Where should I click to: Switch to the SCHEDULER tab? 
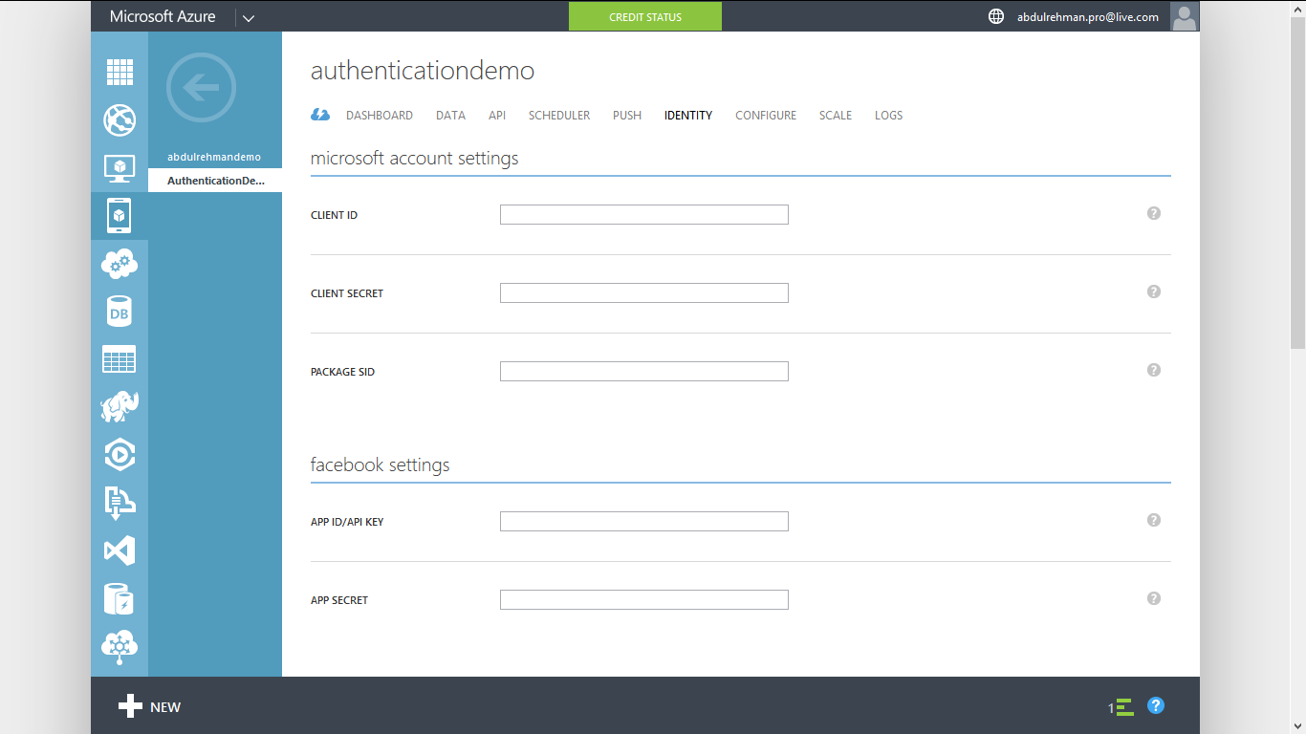(559, 115)
